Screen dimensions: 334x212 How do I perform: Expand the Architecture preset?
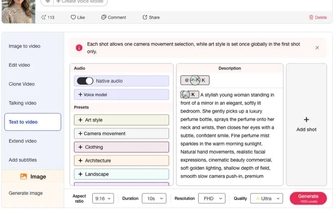121,161
